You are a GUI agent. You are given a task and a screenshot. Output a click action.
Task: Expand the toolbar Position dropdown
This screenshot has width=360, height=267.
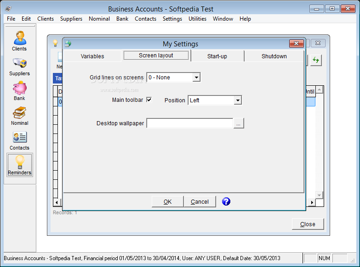(x=238, y=100)
